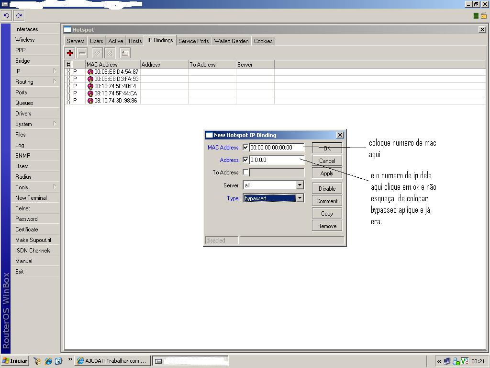The image size is (490, 368).
Task: Expand the System submenu in sidebar
Action: pyautogui.click(x=55, y=123)
